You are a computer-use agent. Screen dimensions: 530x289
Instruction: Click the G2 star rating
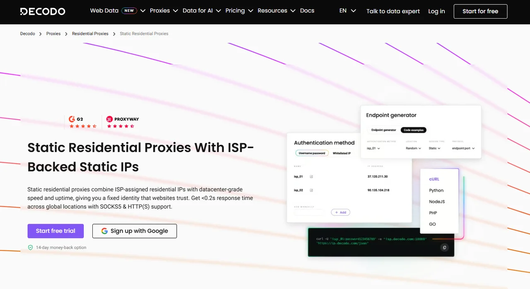[x=83, y=126]
